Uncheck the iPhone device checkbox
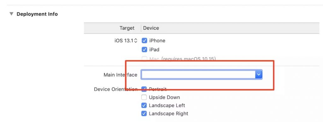Viewport: 323px width, 122px height. coord(144,41)
